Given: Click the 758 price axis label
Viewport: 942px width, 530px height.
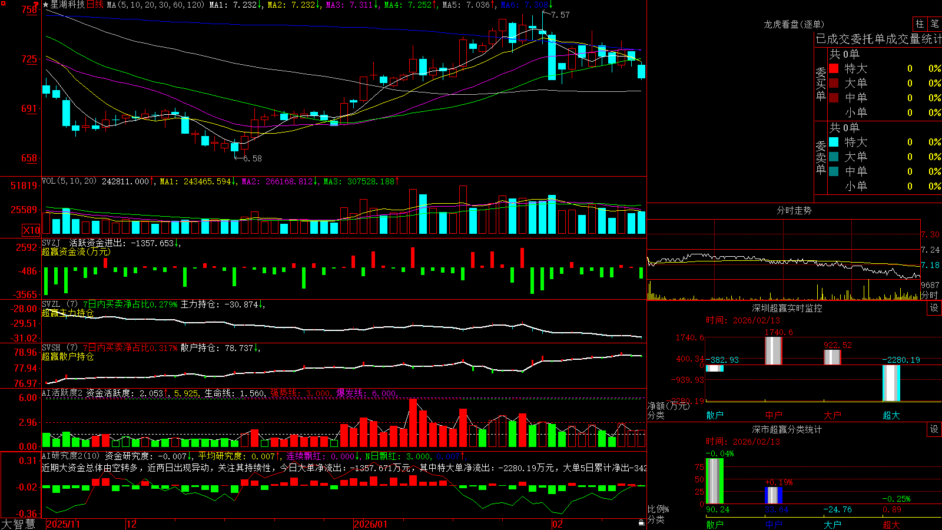Looking at the screenshot, I should click(x=29, y=9).
